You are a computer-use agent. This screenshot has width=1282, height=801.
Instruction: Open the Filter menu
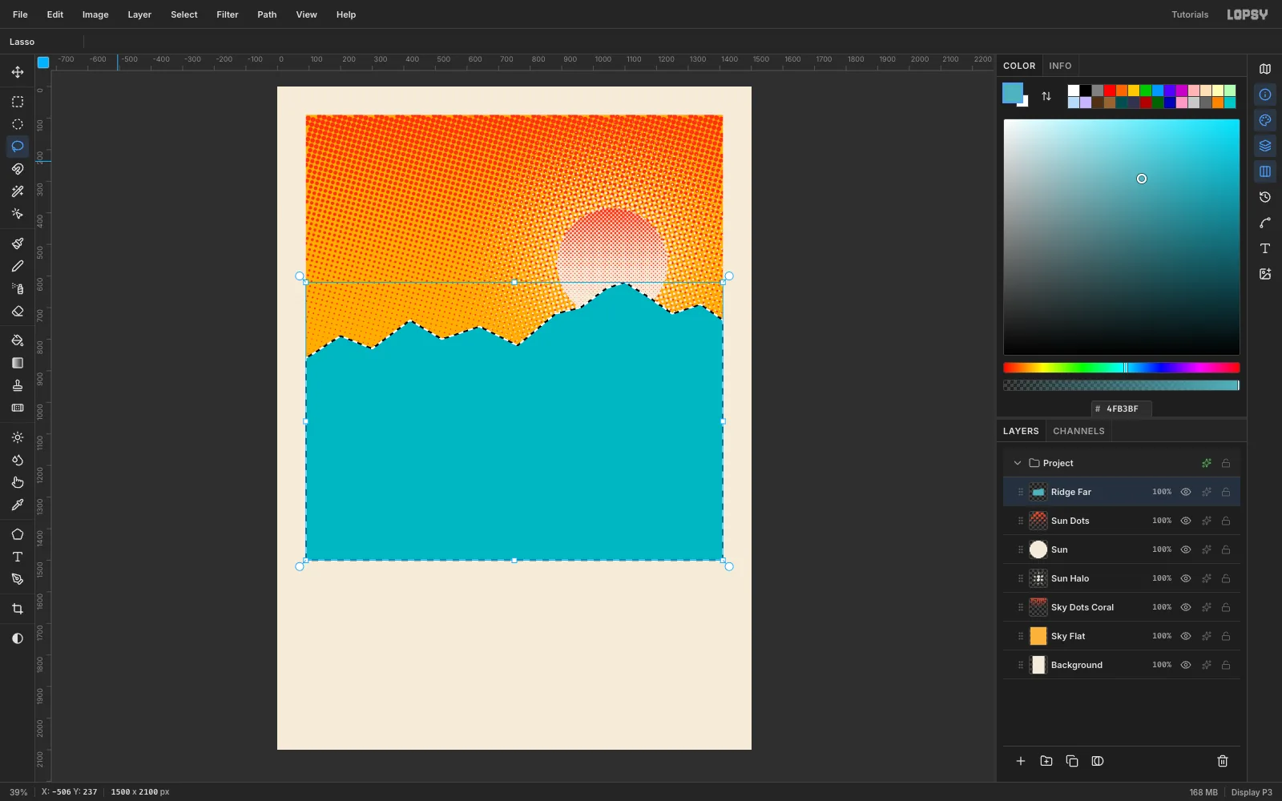pos(228,14)
